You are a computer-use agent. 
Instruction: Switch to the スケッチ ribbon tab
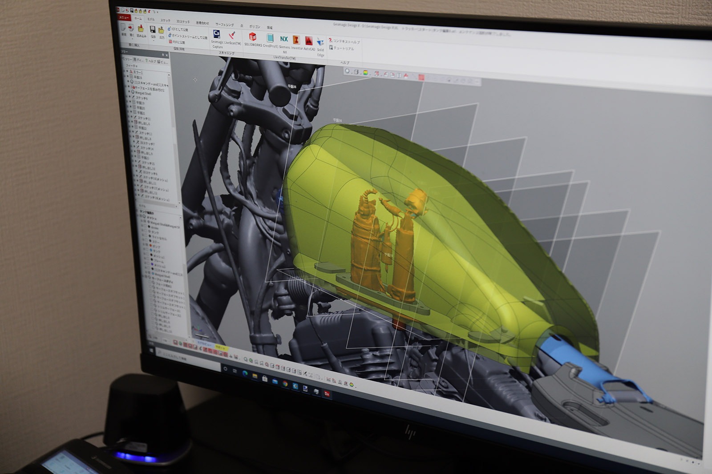(x=166, y=20)
